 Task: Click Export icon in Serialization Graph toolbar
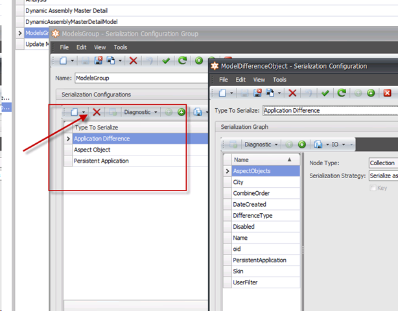318,144
